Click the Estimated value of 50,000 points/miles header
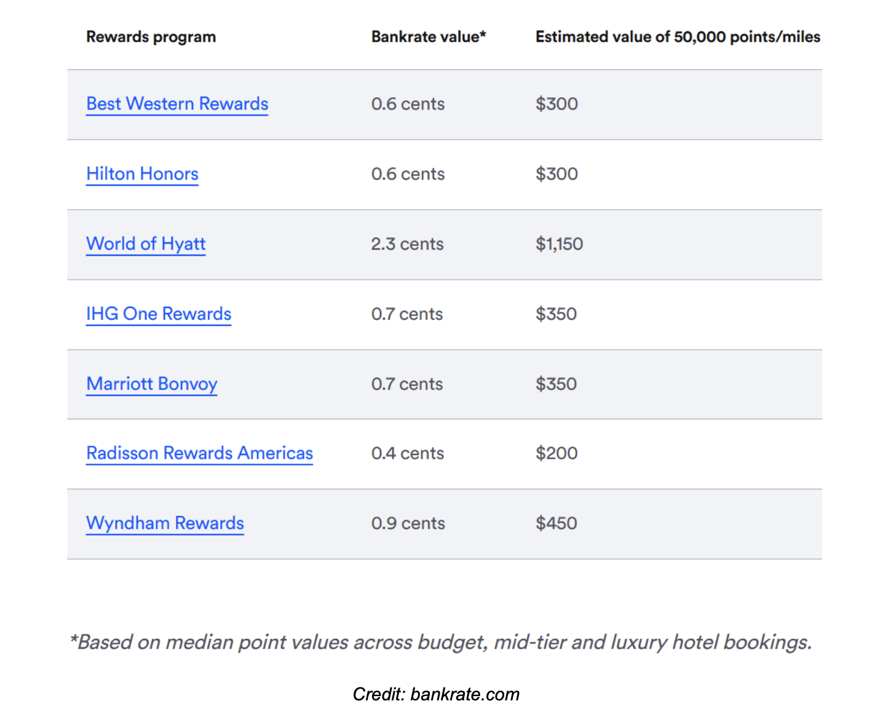The width and height of the screenshot is (872, 717). [x=678, y=37]
